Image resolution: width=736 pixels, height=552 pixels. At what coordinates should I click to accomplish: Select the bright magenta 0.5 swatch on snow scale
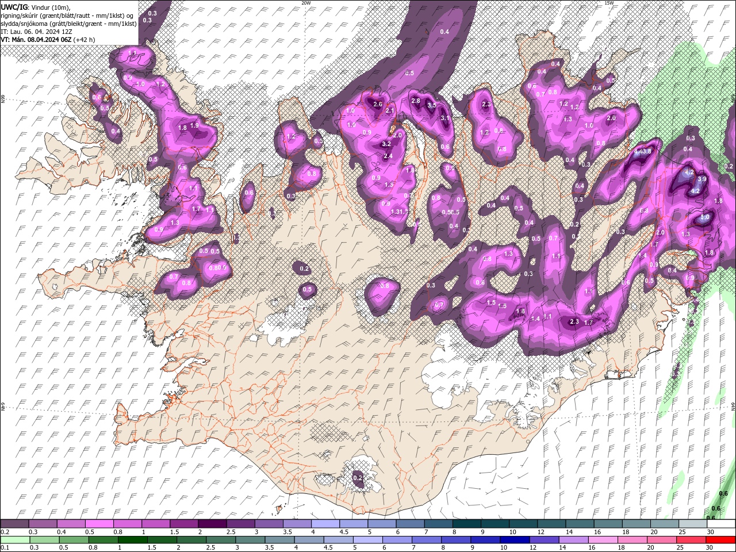[x=99, y=524]
